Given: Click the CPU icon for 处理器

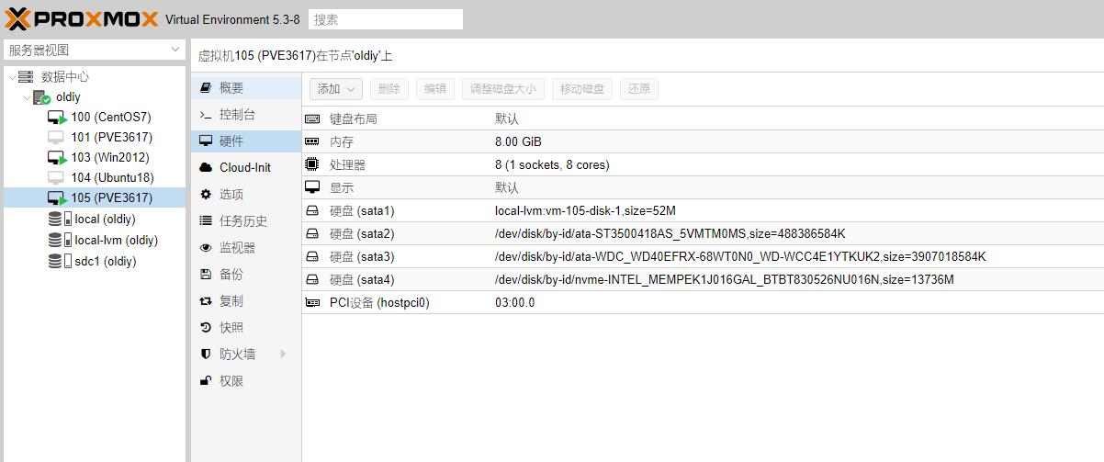Looking at the screenshot, I should tap(312, 165).
